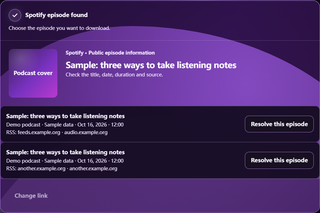Click the date line in the feeds.example.org row
This screenshot has width=320, height=213.
[65, 124]
